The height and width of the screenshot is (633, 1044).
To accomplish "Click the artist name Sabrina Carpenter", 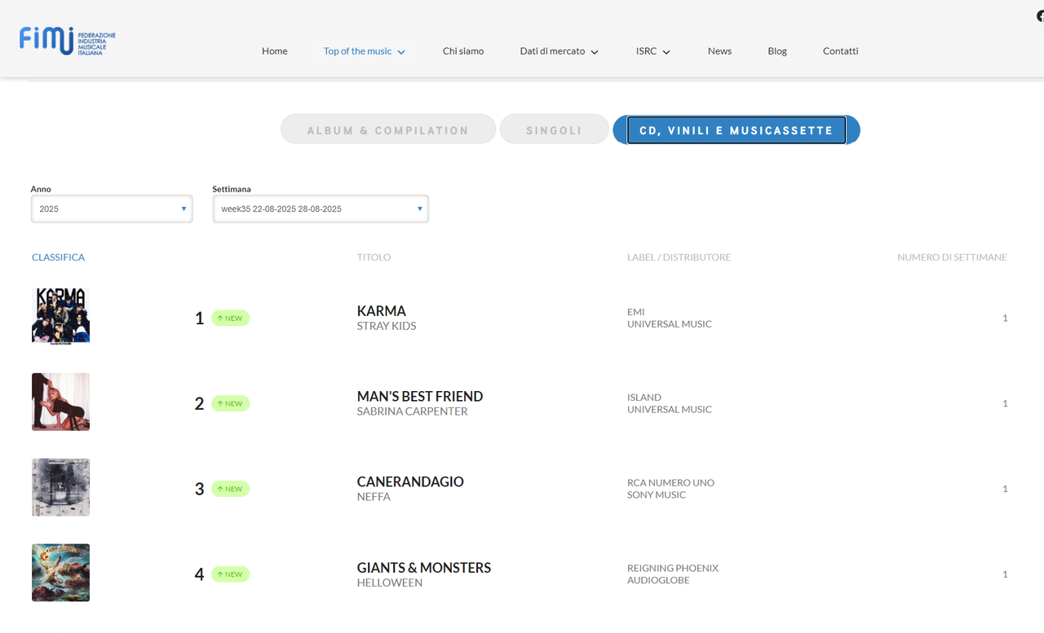I will click(413, 411).
